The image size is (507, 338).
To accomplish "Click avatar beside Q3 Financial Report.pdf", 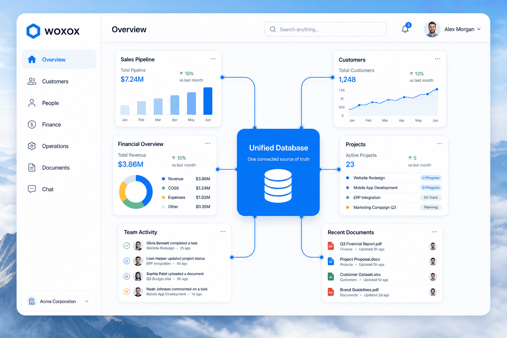I will 433,246.
